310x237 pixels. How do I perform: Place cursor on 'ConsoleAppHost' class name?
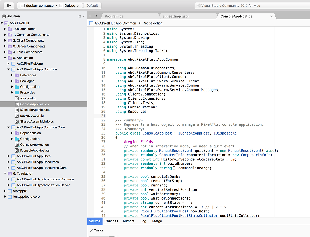click(x=157, y=133)
